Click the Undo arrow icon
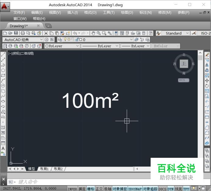The height and width of the screenshot is (191, 211). tap(75, 33)
